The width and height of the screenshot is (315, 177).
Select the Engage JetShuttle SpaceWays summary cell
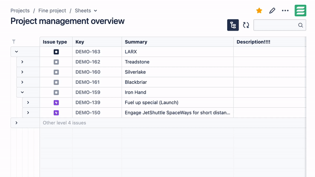[178, 112]
